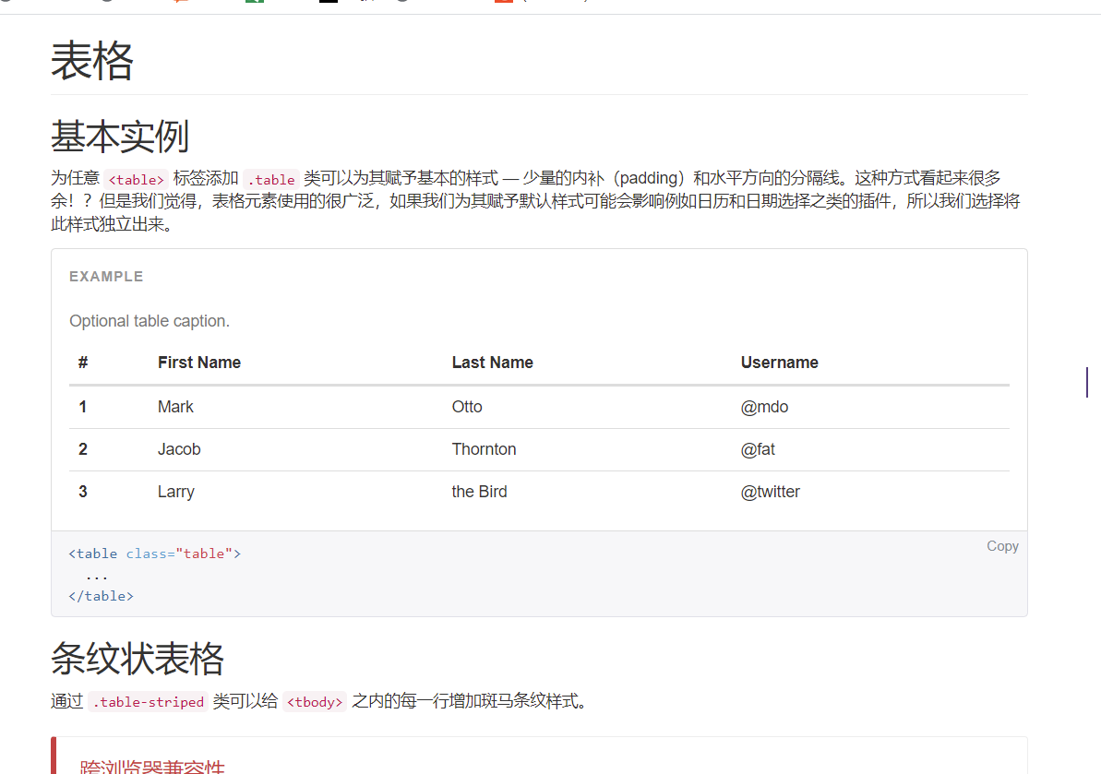Click the "Optional table caption." text
The height and width of the screenshot is (774, 1101).
(150, 321)
